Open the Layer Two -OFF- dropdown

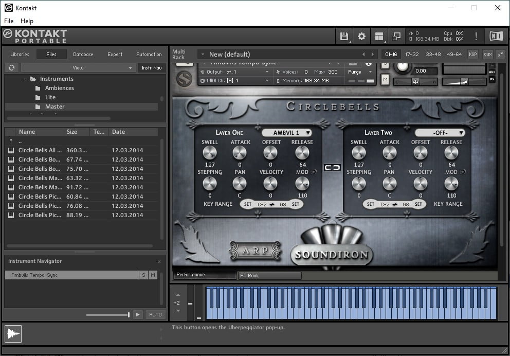click(x=440, y=133)
